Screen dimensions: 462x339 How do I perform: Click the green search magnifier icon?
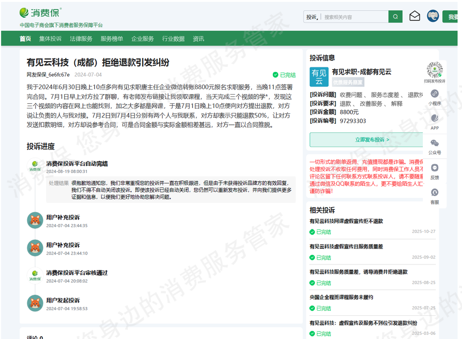(x=395, y=16)
